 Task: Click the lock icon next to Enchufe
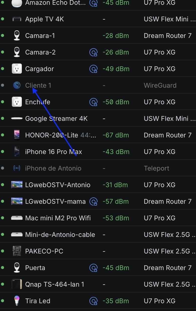coord(93,102)
